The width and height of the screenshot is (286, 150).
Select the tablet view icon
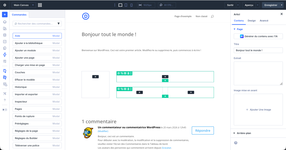(x=126, y=5)
